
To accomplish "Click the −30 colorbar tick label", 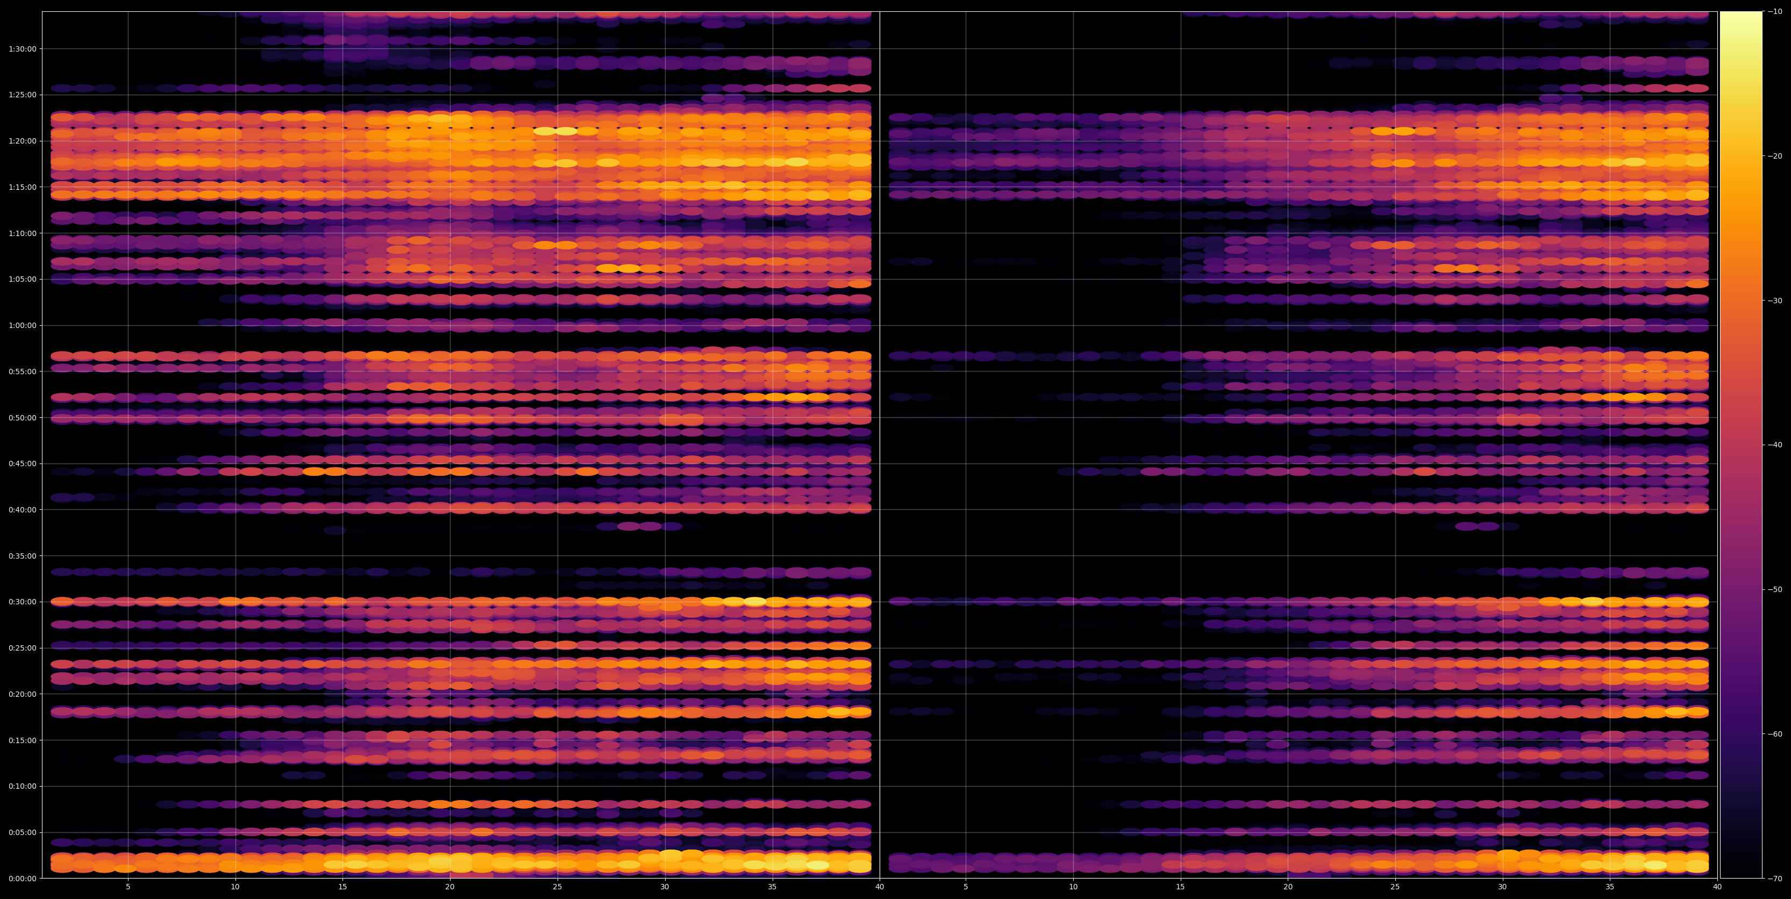I will click(1774, 301).
